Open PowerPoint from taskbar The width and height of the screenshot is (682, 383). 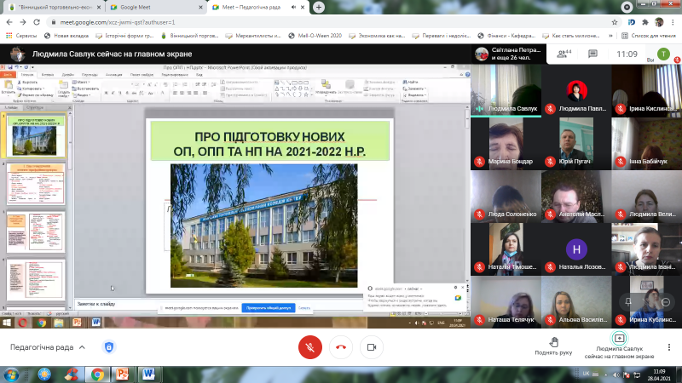(x=122, y=374)
